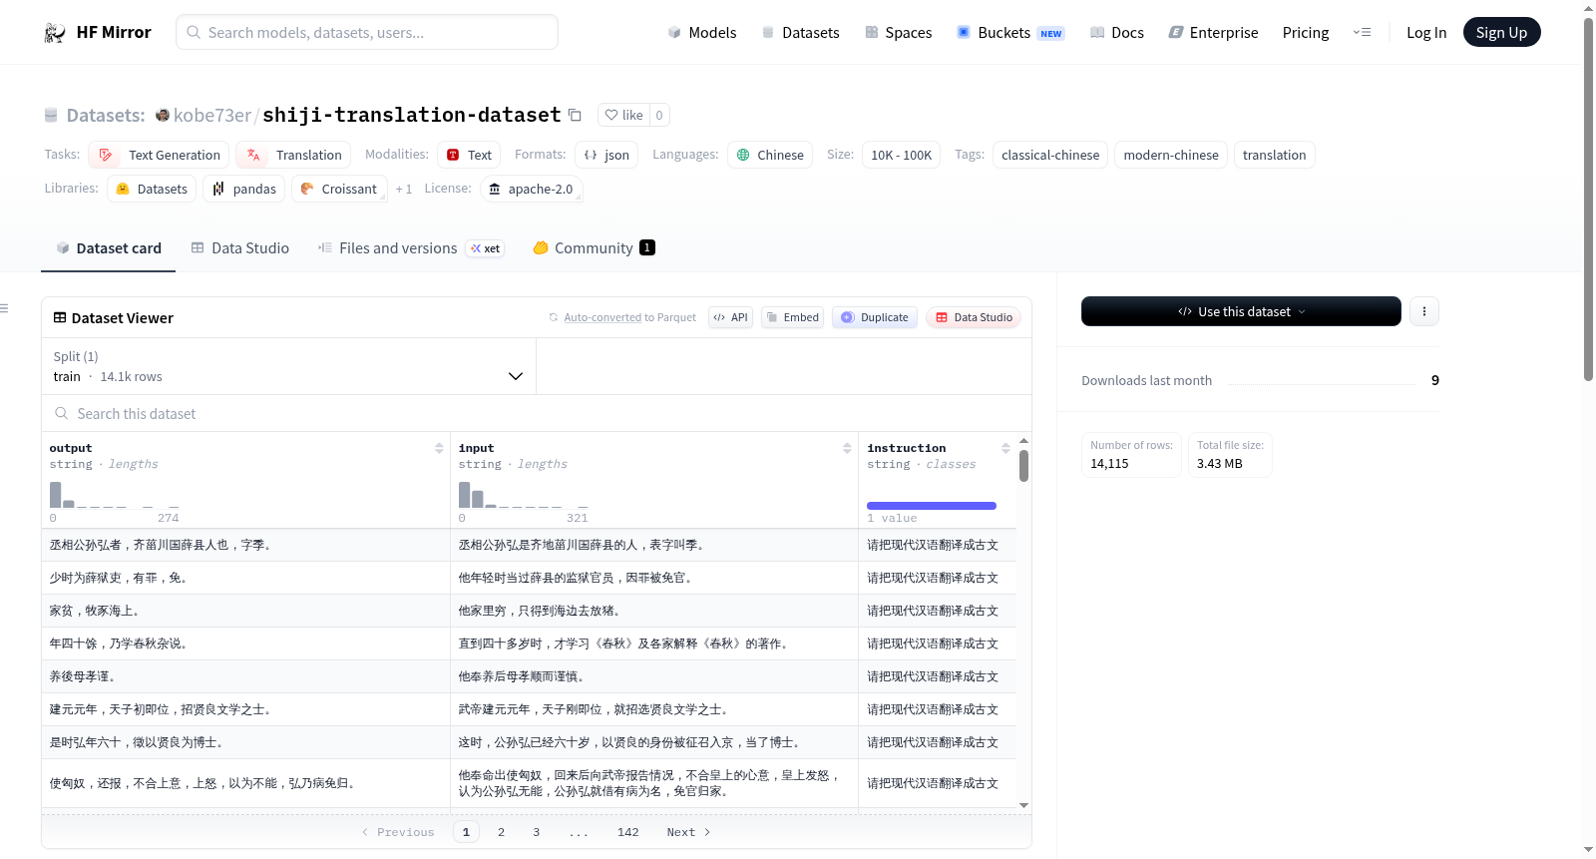This screenshot has width=1596, height=859.
Task: Go to Datasets in the top navigation
Action: 800,32
